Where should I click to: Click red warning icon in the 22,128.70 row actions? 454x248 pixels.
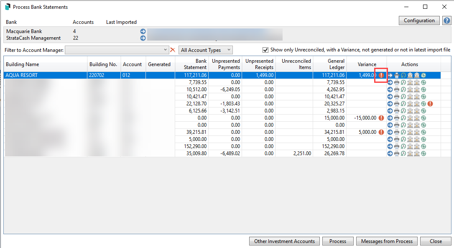[x=430, y=104]
